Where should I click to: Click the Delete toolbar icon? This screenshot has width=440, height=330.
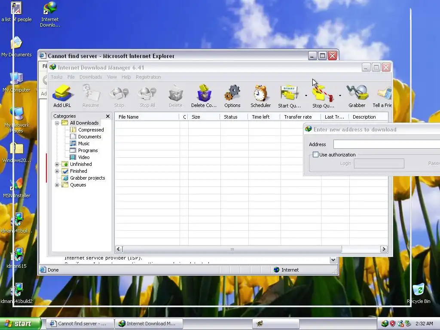176,96
